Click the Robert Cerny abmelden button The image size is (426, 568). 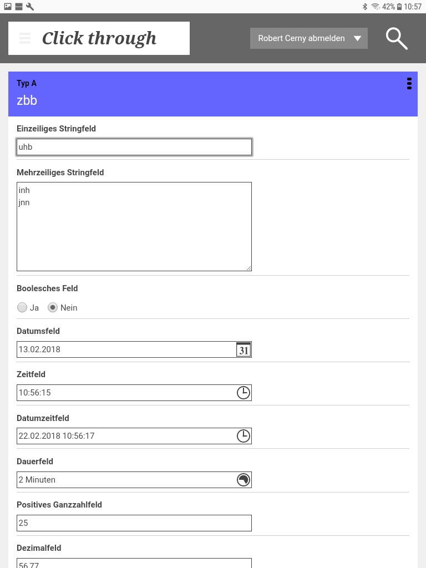tap(301, 38)
